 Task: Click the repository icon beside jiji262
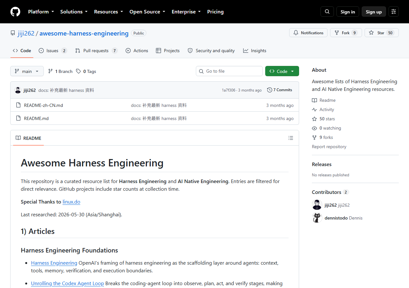pyautogui.click(x=13, y=33)
